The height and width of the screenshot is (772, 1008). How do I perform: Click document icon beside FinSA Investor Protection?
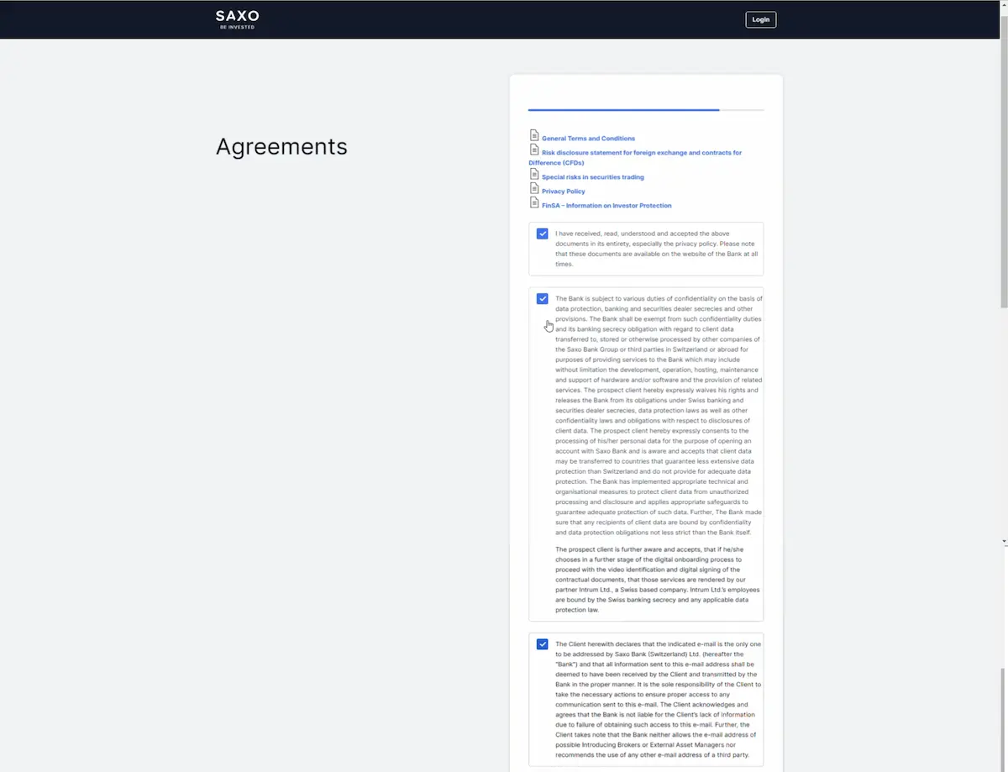[534, 202]
